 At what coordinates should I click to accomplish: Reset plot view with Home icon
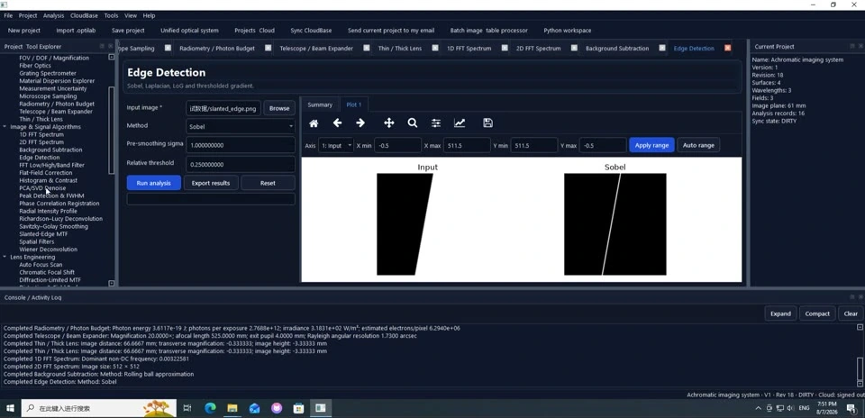point(314,123)
